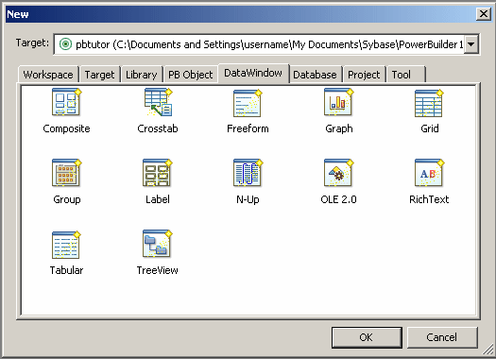
Task: Switch to the Target tab
Action: (x=99, y=75)
